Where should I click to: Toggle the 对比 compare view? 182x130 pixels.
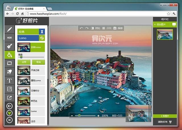point(96,28)
